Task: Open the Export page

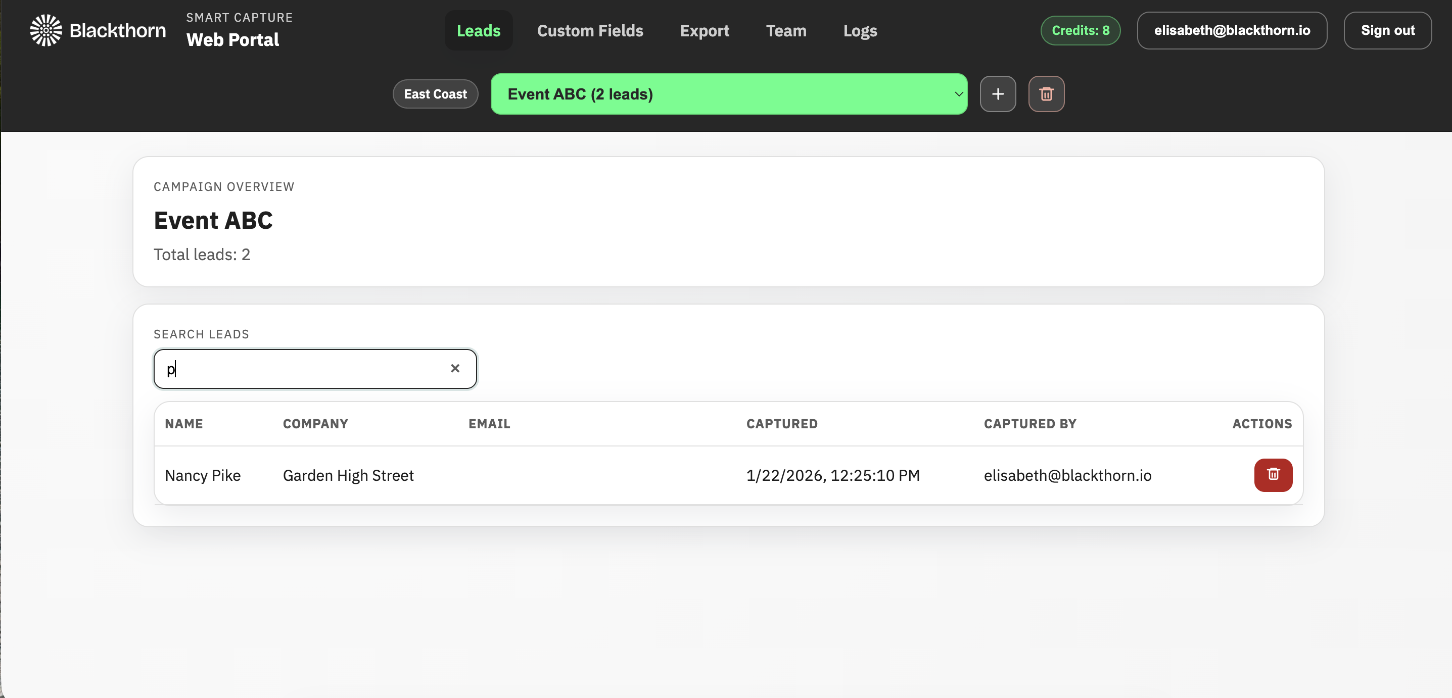Action: (705, 30)
